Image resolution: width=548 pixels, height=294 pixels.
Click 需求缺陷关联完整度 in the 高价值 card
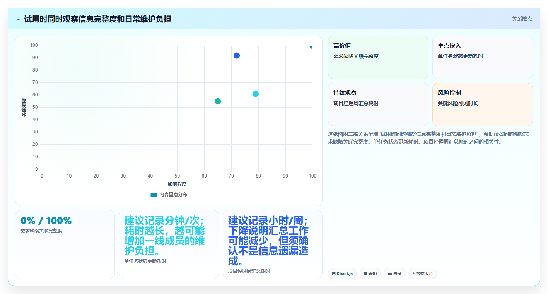point(356,56)
